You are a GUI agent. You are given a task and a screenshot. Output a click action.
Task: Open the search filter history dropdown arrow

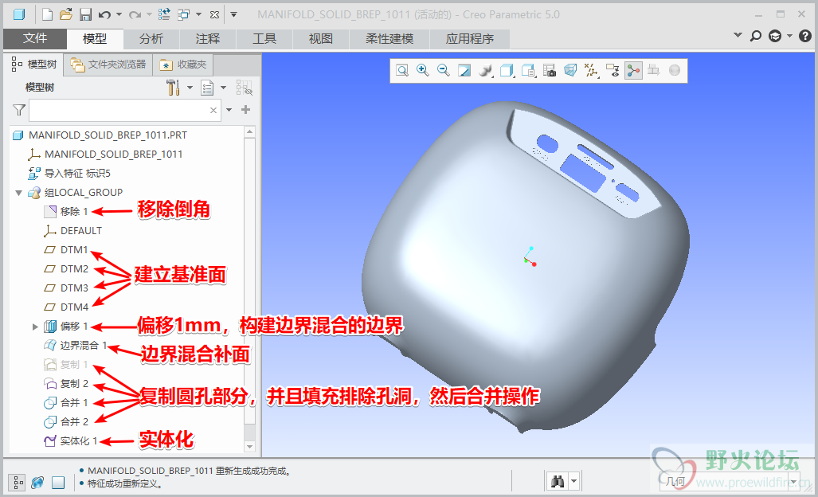(229, 110)
